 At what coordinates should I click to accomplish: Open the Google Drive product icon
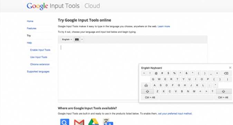point(94,122)
